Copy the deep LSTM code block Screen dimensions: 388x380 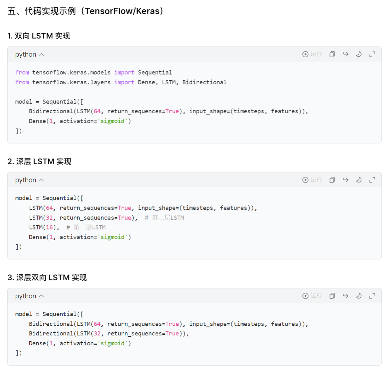click(x=332, y=180)
